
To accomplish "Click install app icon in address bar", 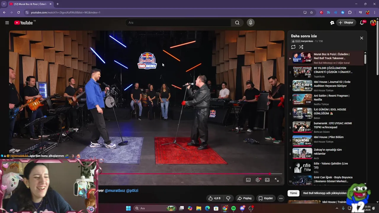I will tap(305, 12).
